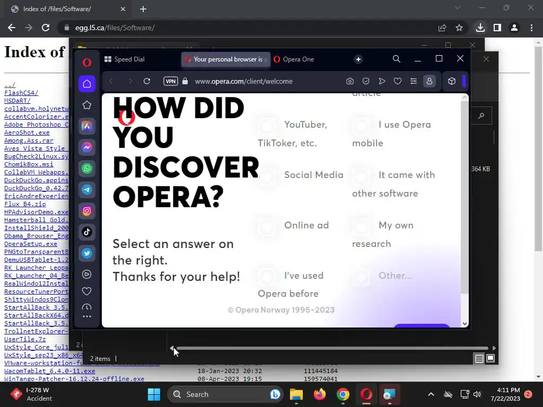Viewport: 543px width, 407px height.
Task: Open the bookmarks star in Opera sidebar
Action: tap(87, 105)
